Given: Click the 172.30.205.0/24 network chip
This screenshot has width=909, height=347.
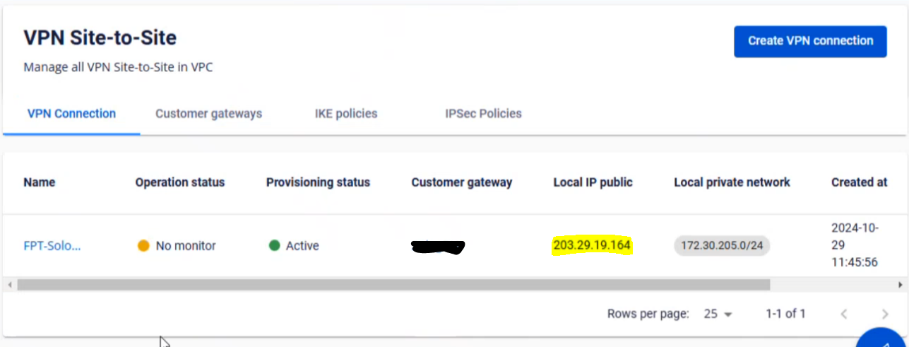Looking at the screenshot, I should click(x=722, y=246).
